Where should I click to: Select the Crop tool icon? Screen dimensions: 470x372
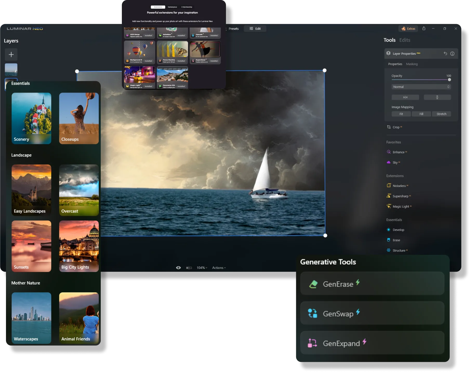pyautogui.click(x=389, y=127)
